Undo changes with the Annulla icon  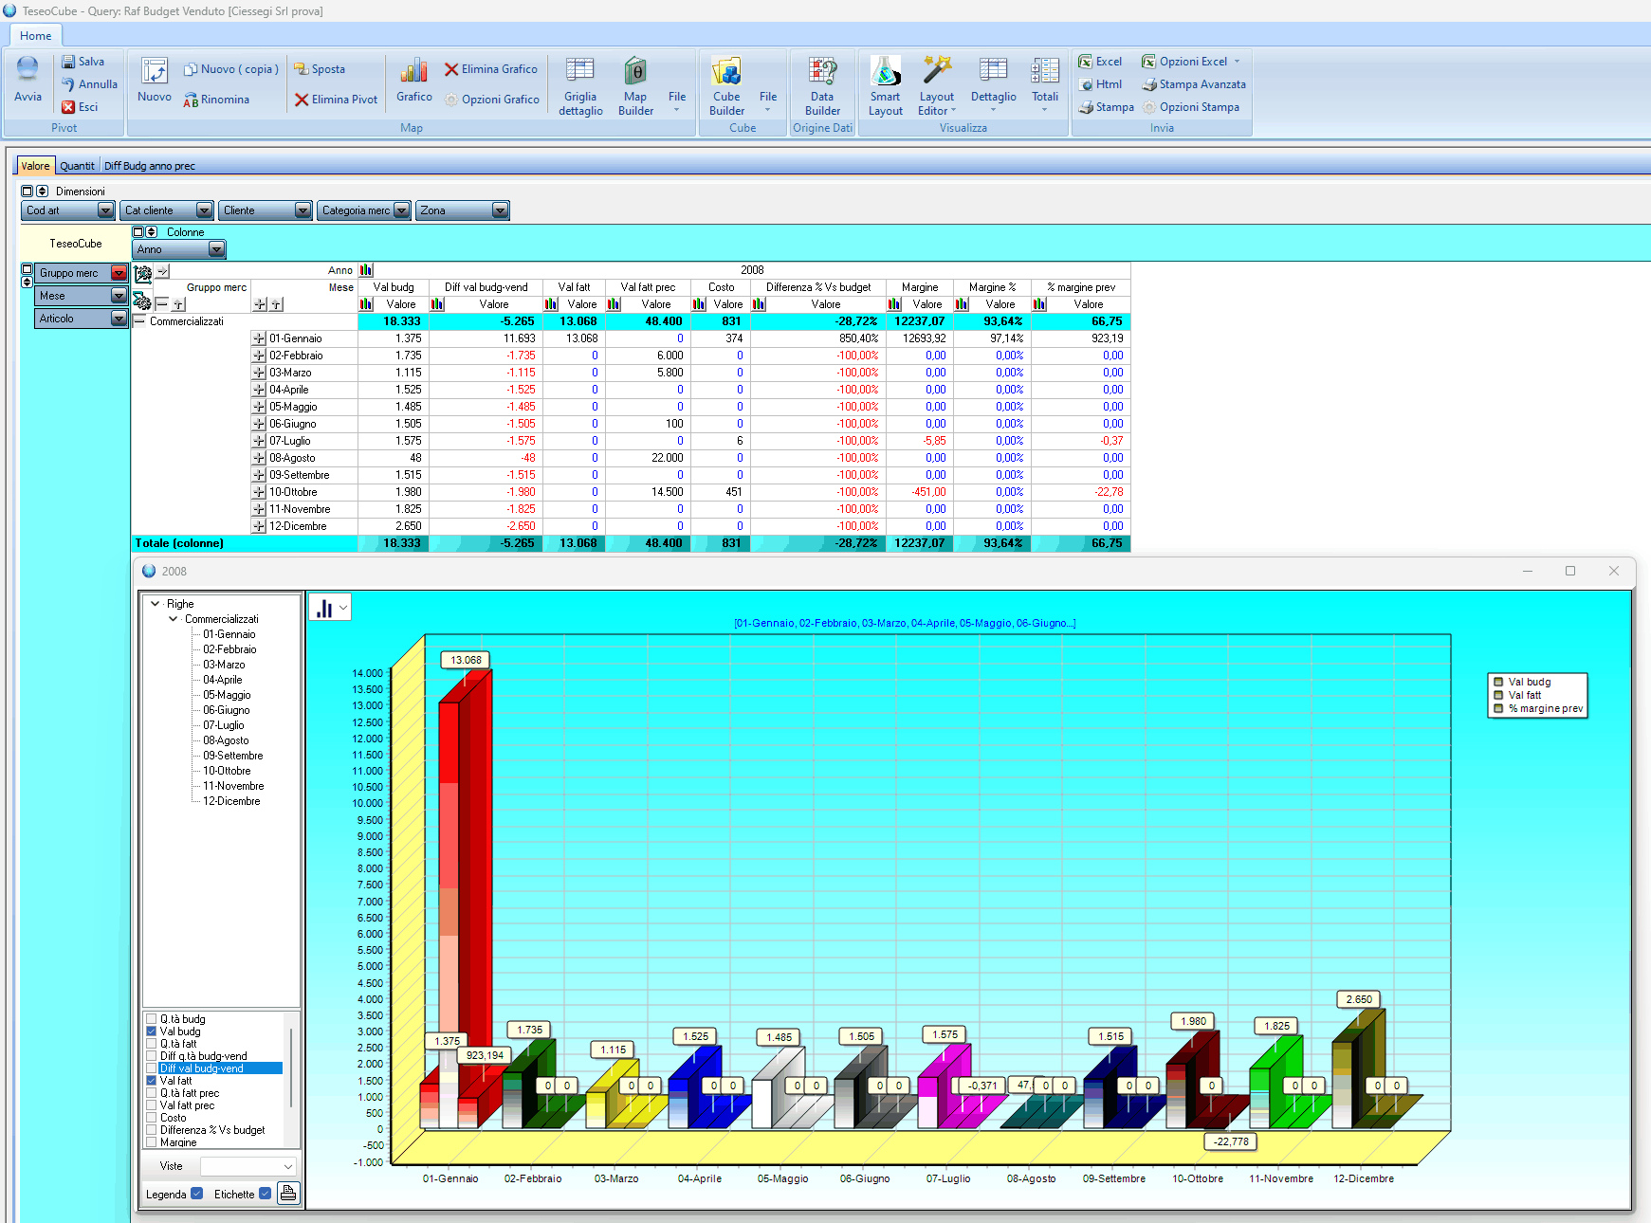pos(68,84)
